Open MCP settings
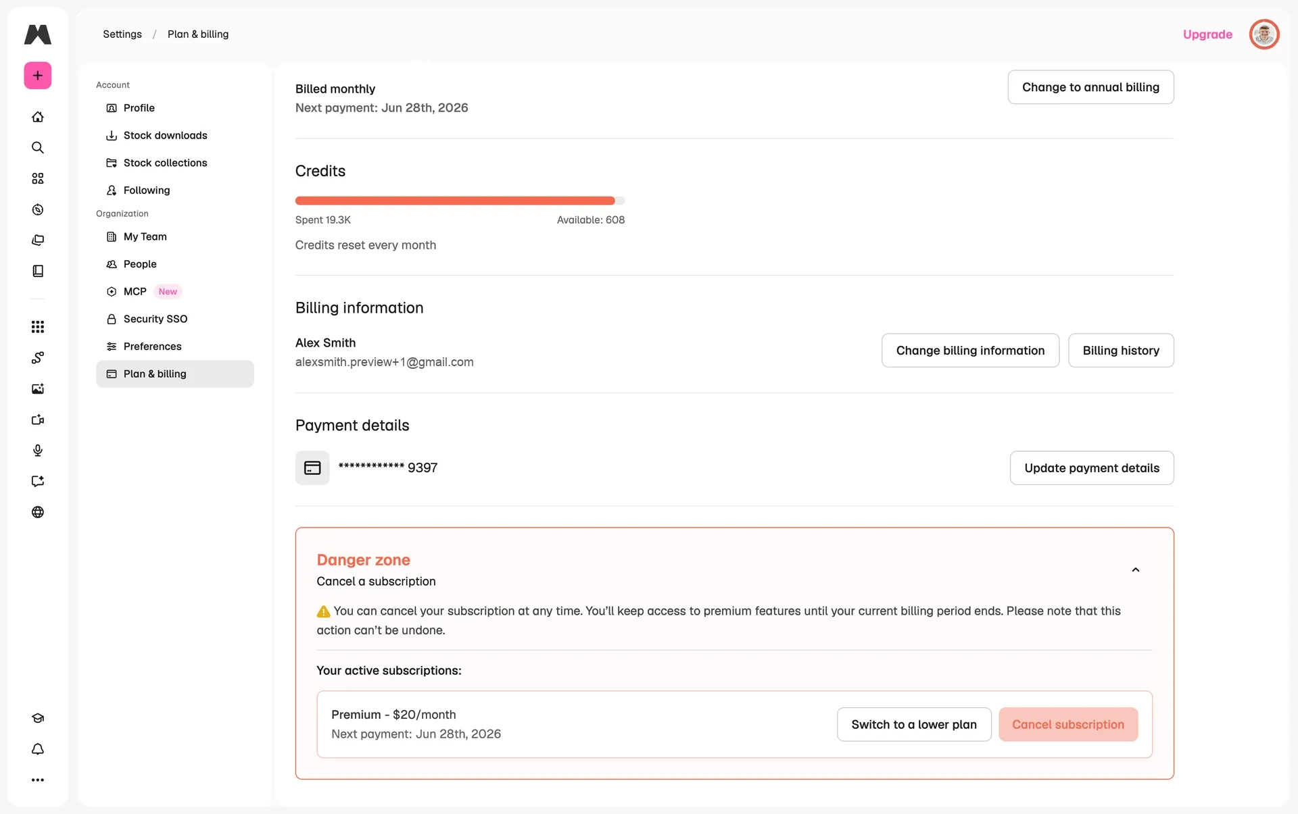 pos(174,291)
